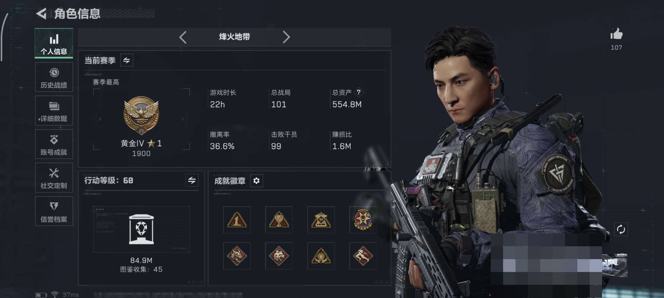Select the star medal achievement badge

(x=363, y=220)
